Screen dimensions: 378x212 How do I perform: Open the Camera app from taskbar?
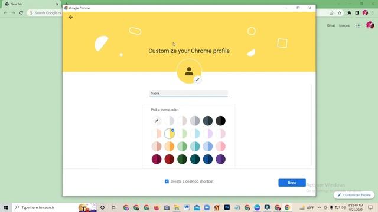coord(167,207)
